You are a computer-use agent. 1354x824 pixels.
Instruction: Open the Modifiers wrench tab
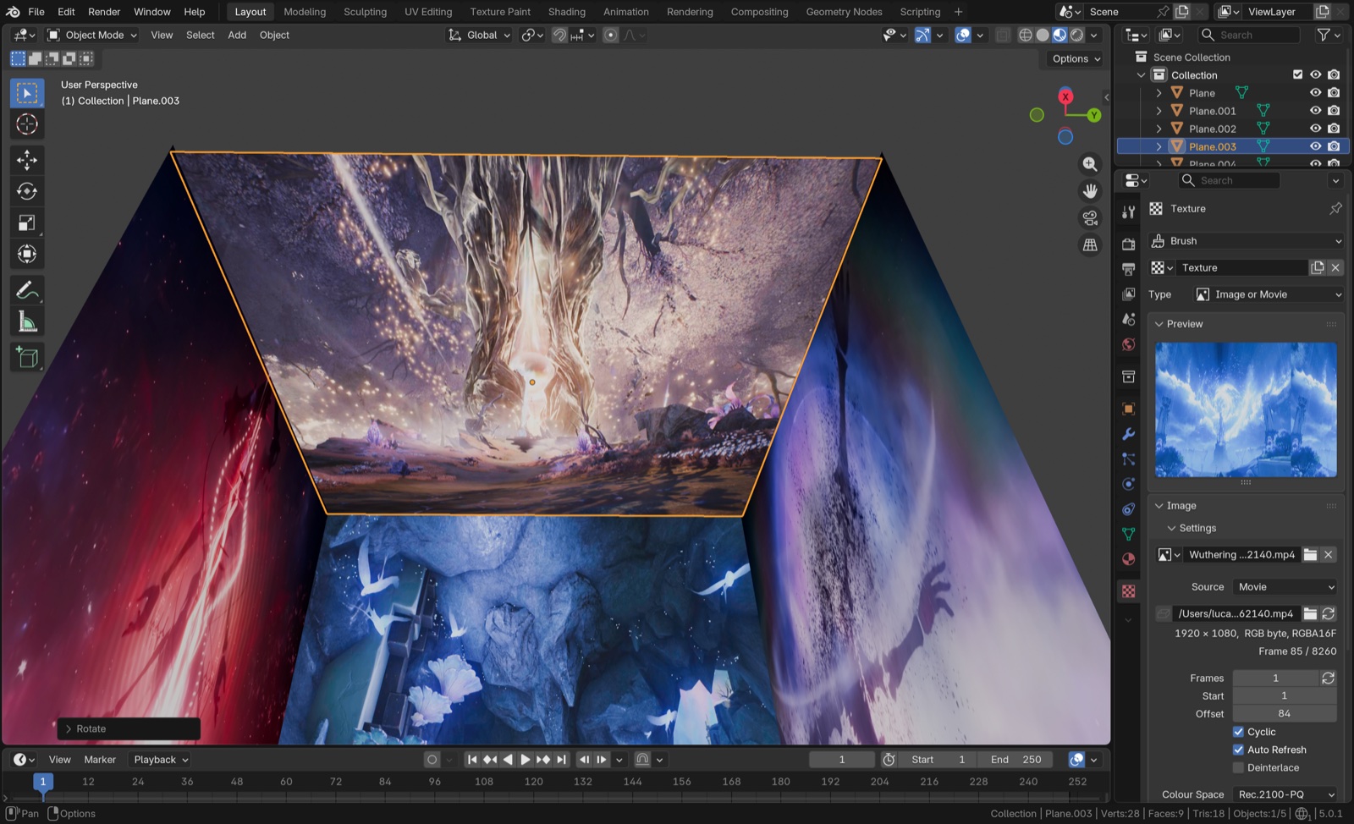point(1128,434)
